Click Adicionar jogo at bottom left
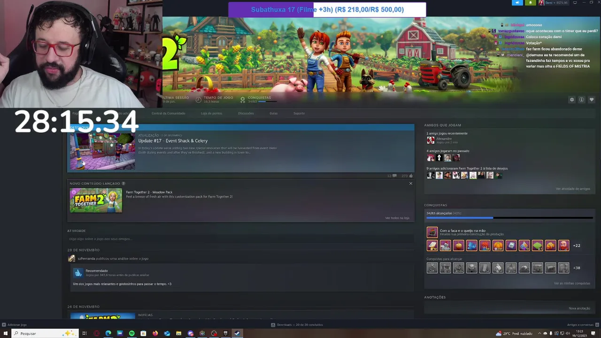This screenshot has width=601, height=338. click(15, 325)
